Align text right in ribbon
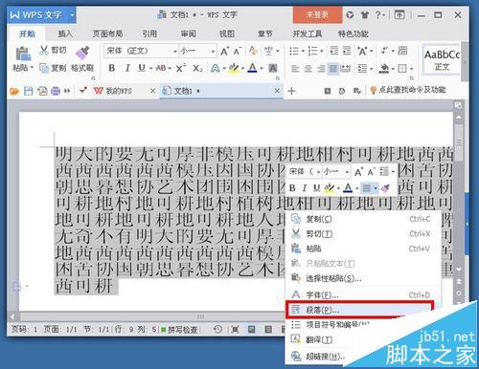 (321, 68)
